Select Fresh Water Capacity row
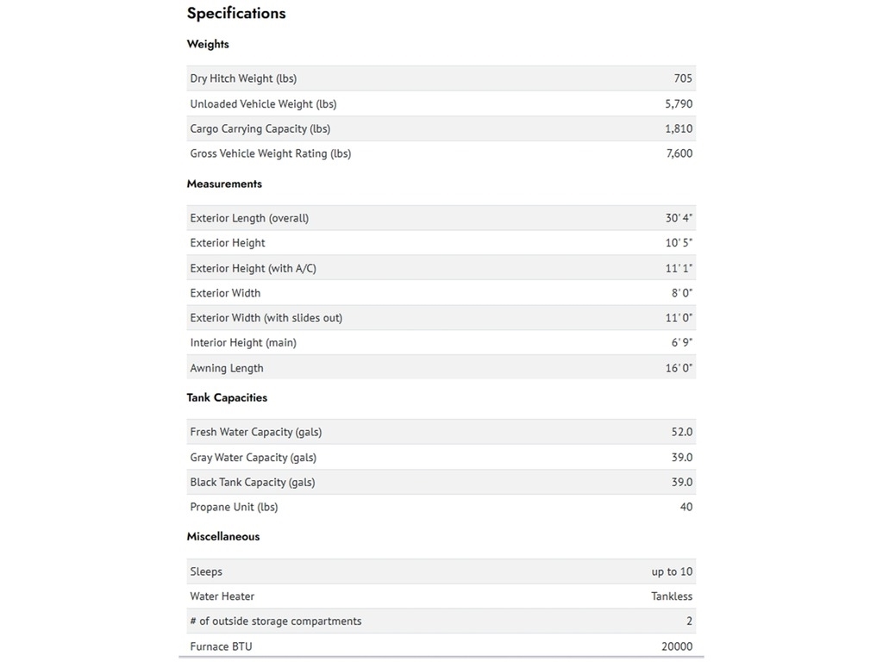The height and width of the screenshot is (662, 883). click(x=441, y=432)
